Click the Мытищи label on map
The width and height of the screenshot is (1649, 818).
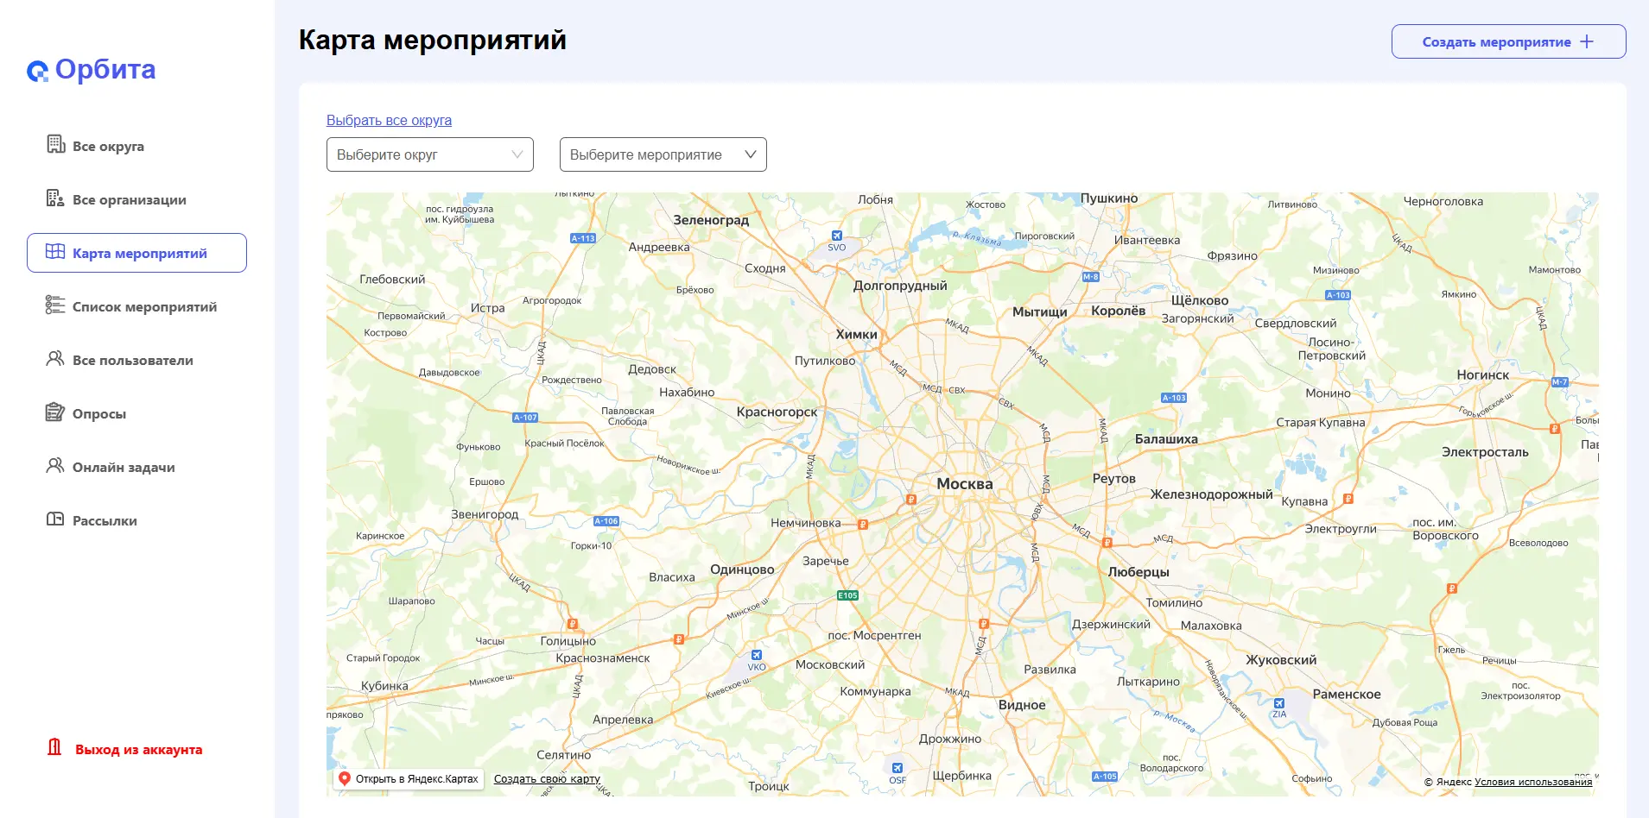tap(1040, 312)
